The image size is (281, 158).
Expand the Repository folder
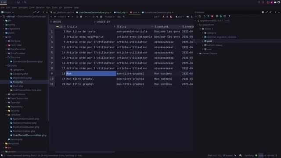[x=6, y=107]
